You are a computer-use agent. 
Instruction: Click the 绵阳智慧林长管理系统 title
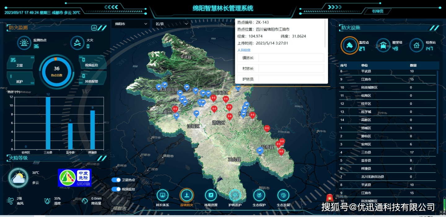223,8
